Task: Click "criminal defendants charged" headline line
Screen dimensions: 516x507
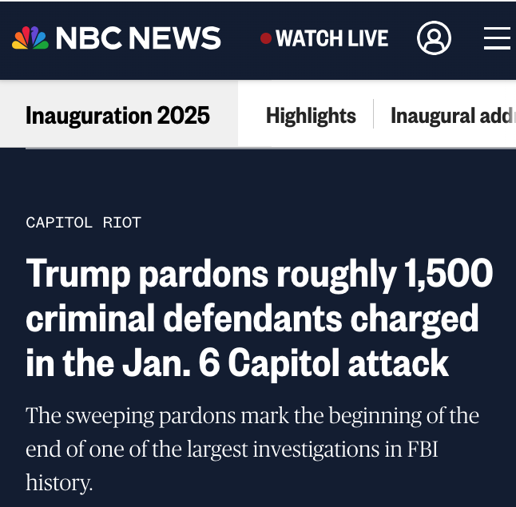Action: [252, 319]
